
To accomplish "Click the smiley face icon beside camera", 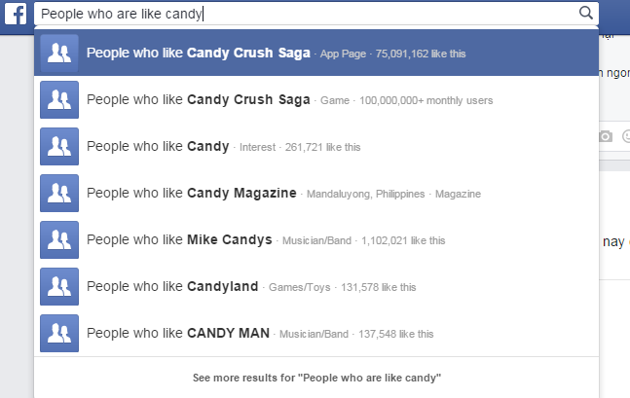I will (x=625, y=137).
